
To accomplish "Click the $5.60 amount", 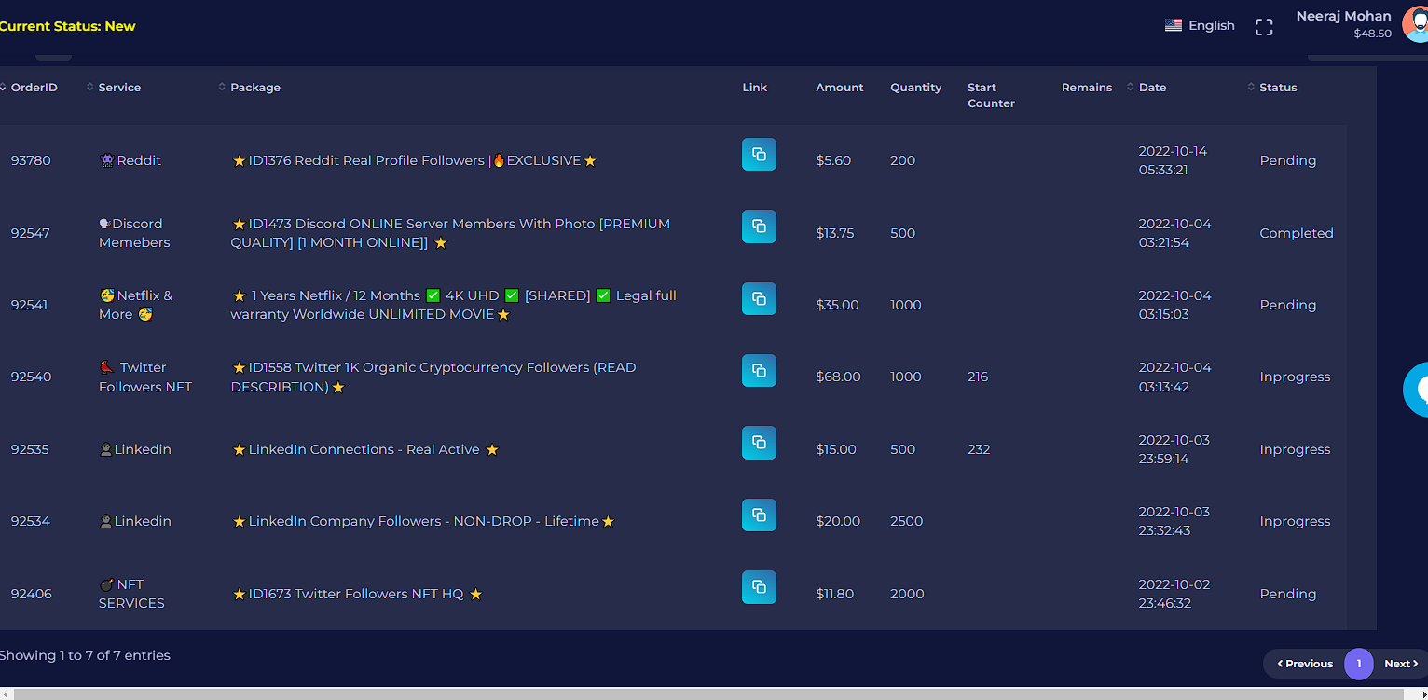I will tap(833, 160).
